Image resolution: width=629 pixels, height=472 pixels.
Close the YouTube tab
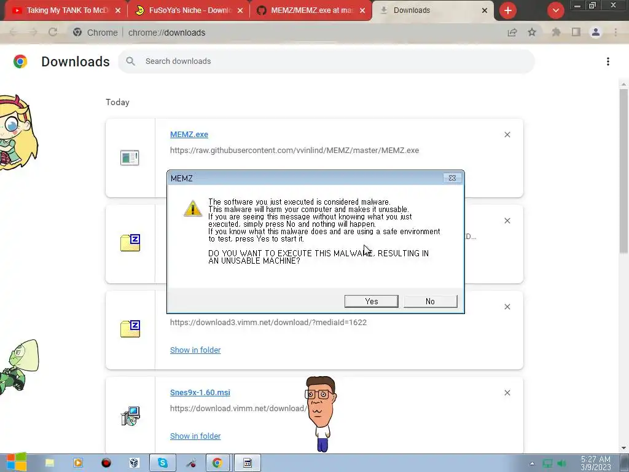point(117,10)
